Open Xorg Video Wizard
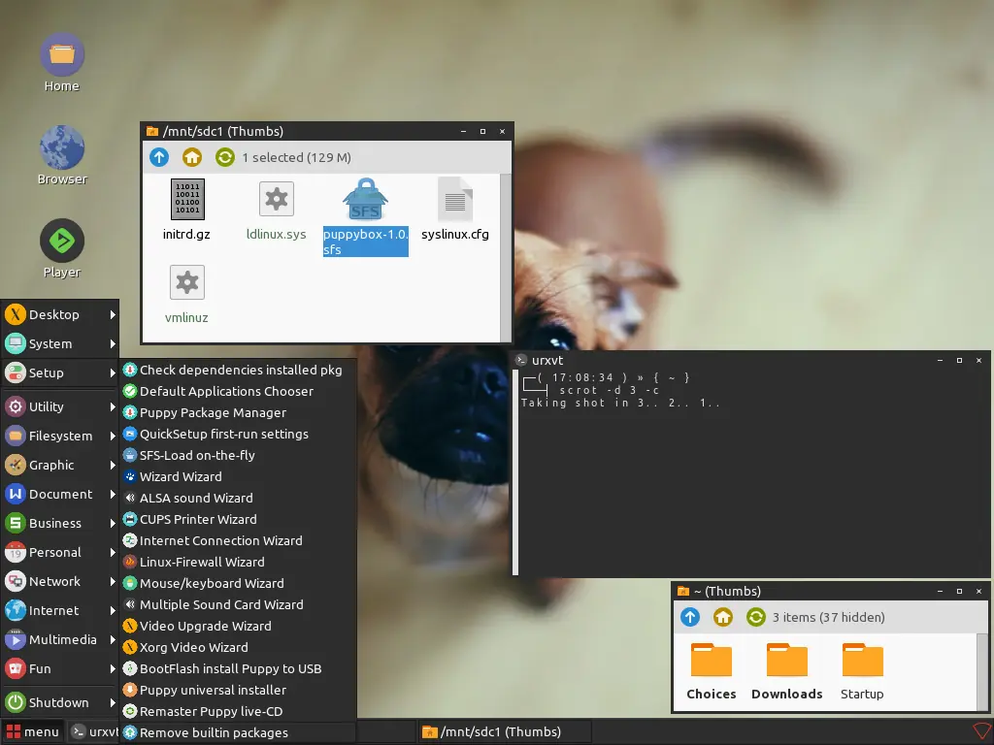The height and width of the screenshot is (745, 994). click(x=239, y=647)
